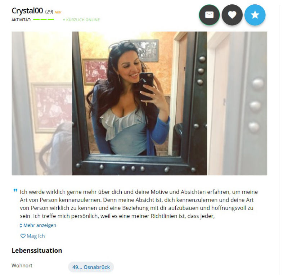Screen dimensions: 288x275
Task: Click the small heart outline beside Mag ich
Action: pyautogui.click(x=23, y=236)
